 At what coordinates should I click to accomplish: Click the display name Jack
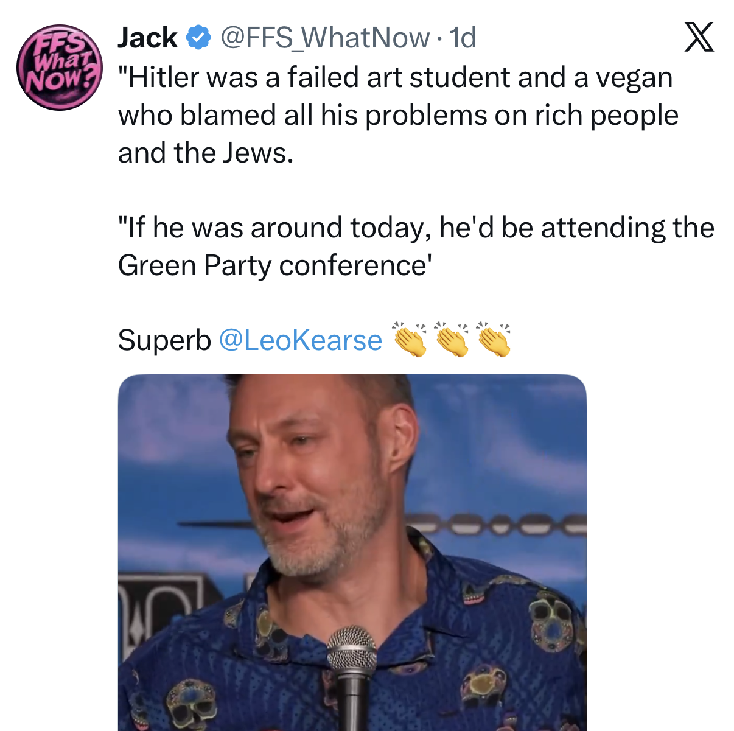[x=146, y=37]
